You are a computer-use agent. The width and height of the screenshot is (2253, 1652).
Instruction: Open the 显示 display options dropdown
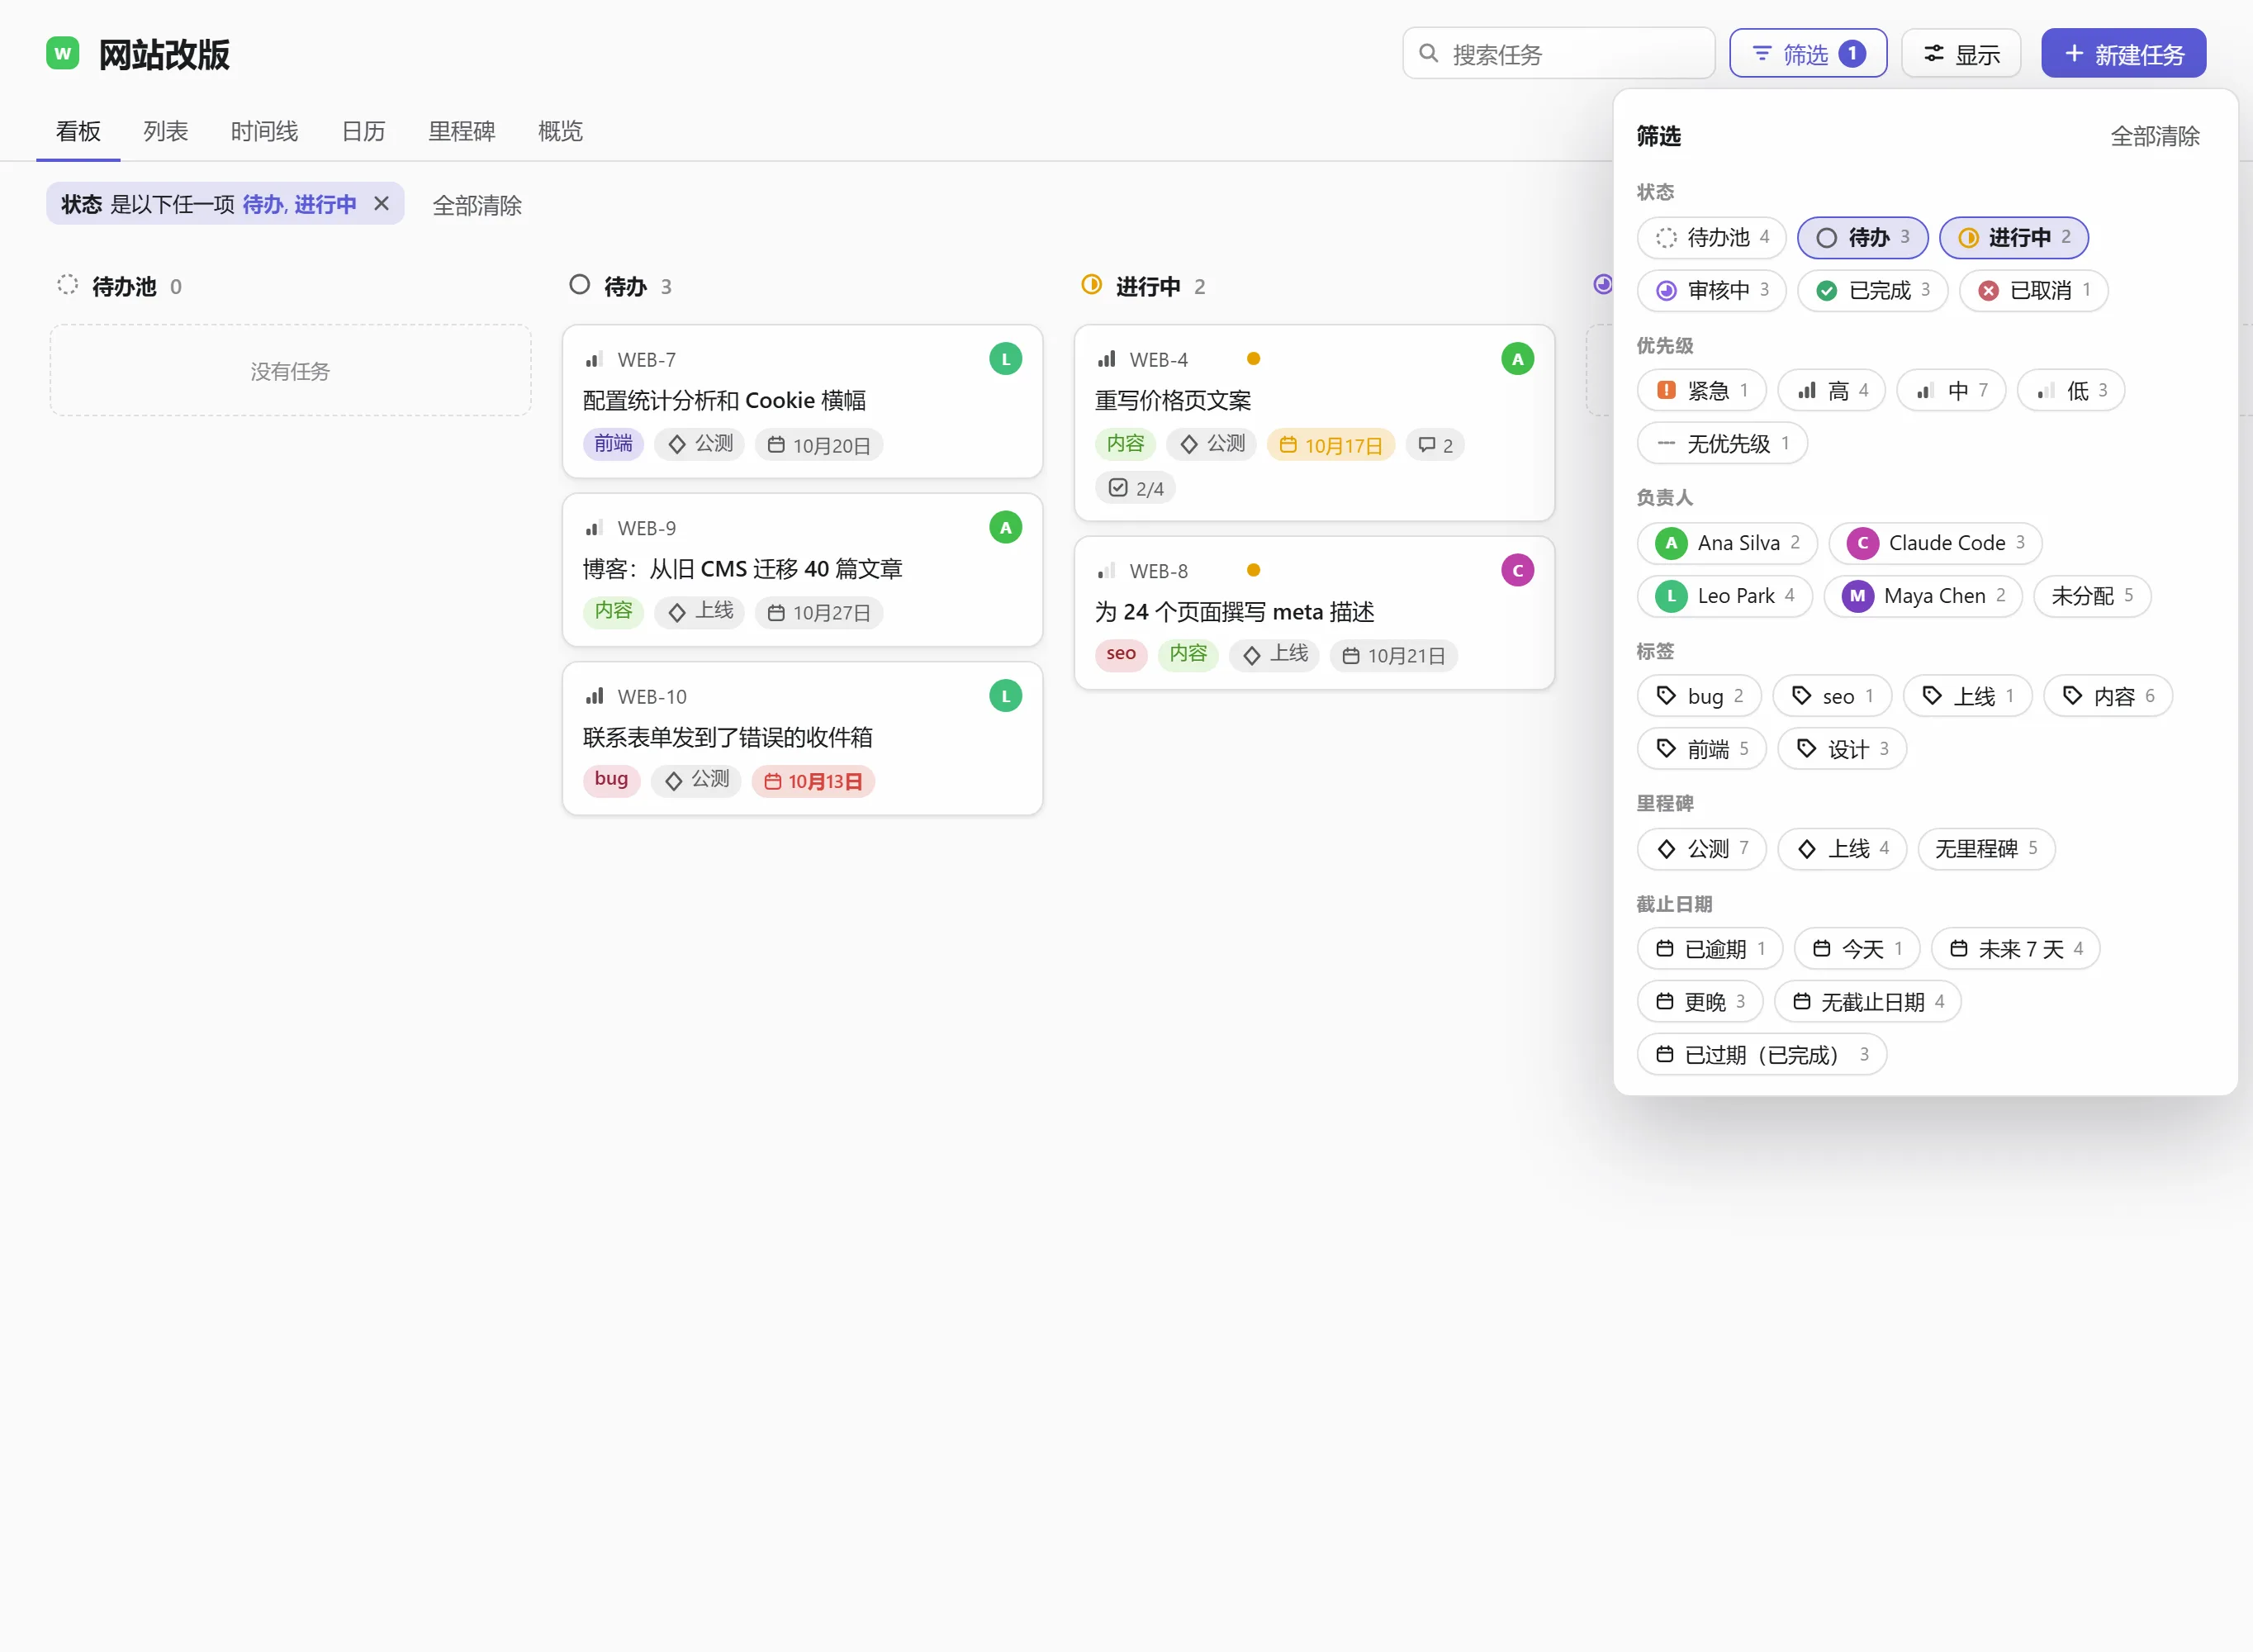click(1960, 53)
